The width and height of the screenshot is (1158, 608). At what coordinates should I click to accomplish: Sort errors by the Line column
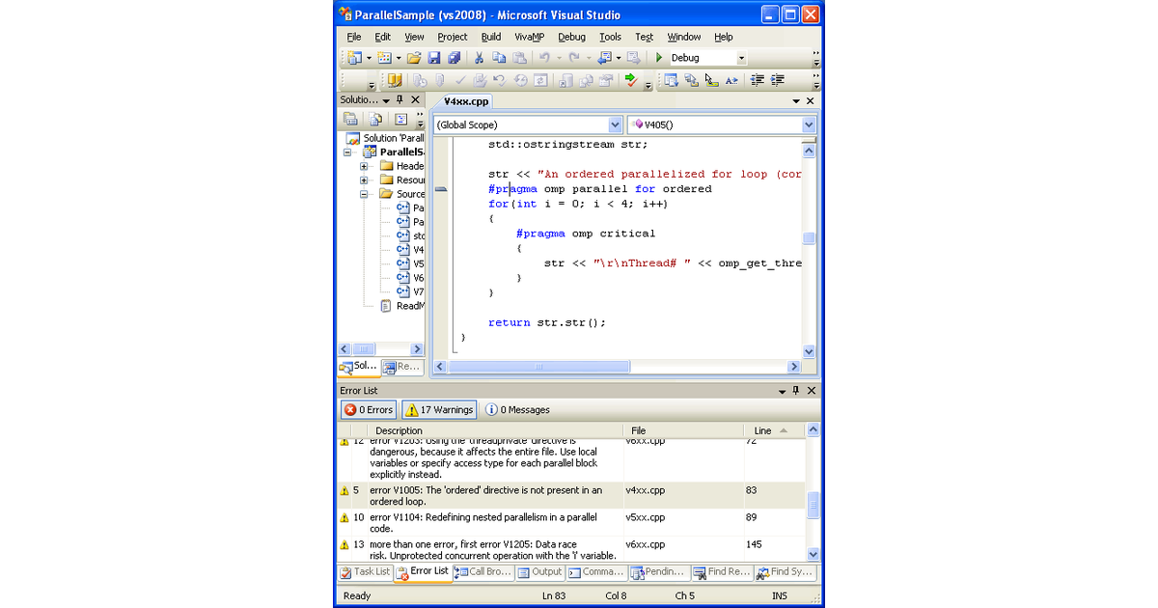pos(762,430)
